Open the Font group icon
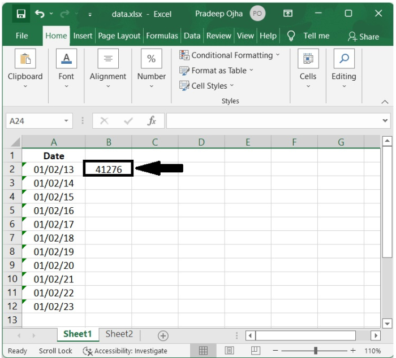The image size is (396, 358). tap(66, 59)
